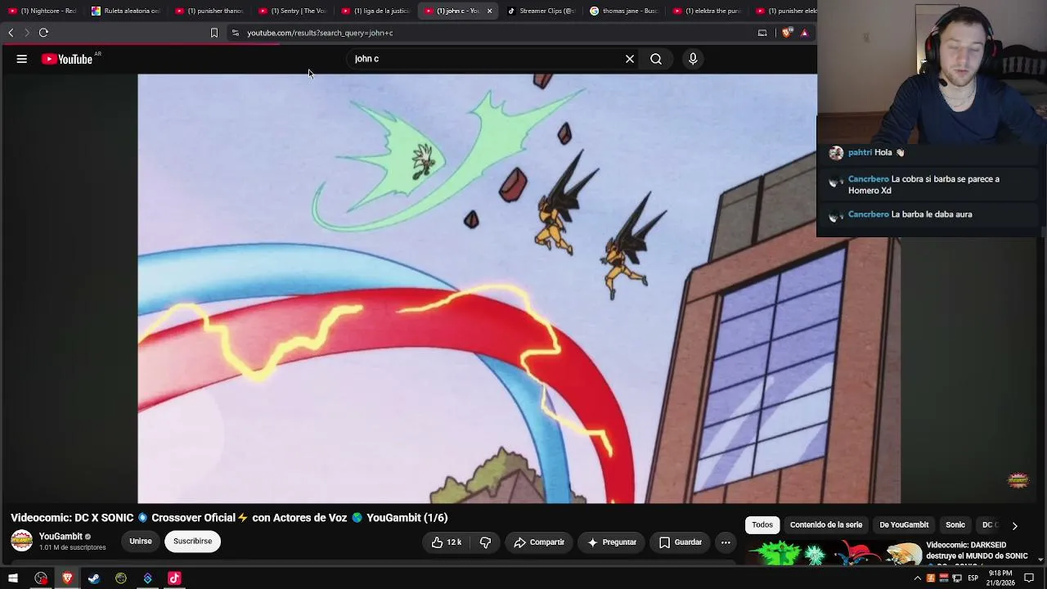Start voice search with the microphone
This screenshot has height=589, width=1047.
tap(693, 59)
